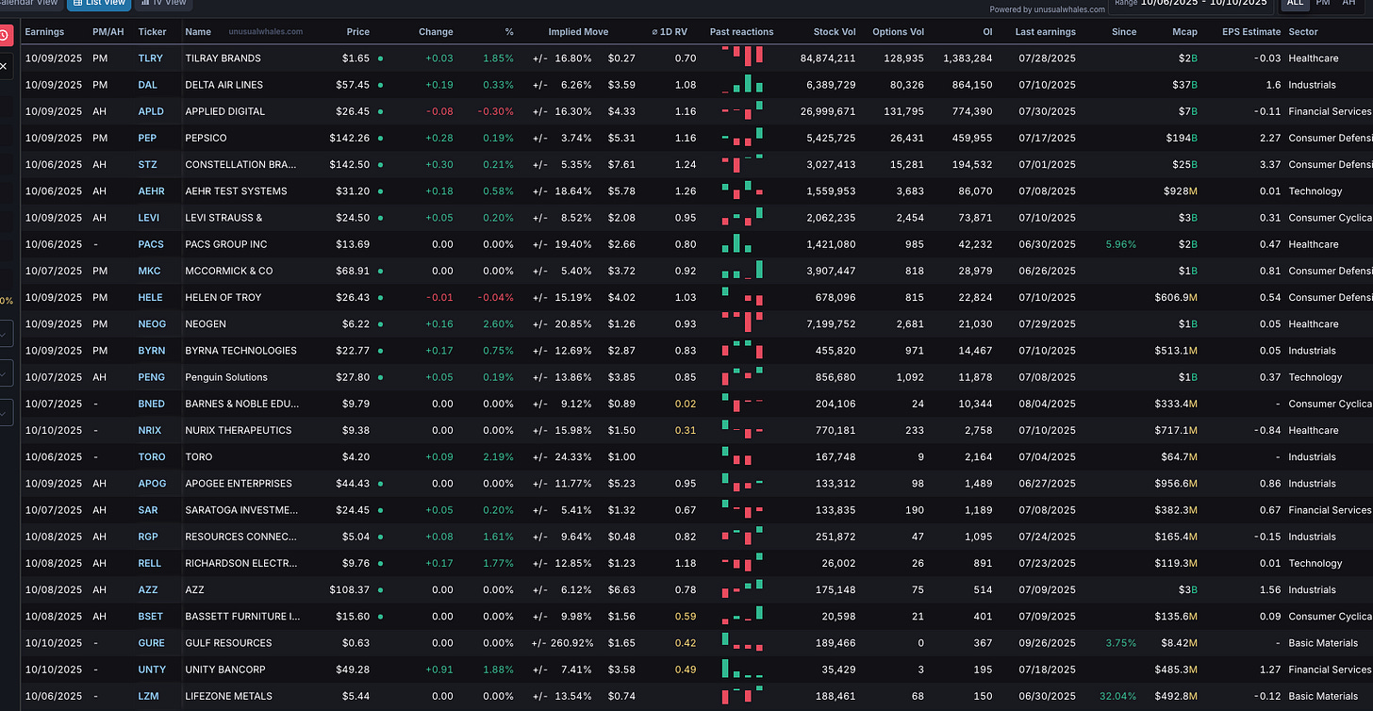
Task: Select the BARNES & NOBLE EDU... name cell
Action: (241, 404)
